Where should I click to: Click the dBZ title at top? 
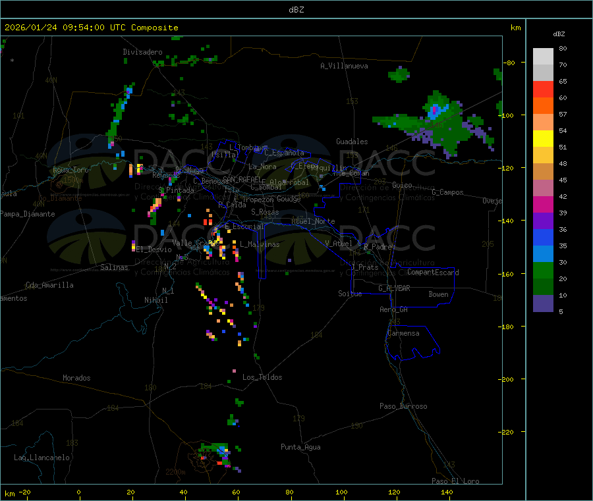[x=296, y=10]
